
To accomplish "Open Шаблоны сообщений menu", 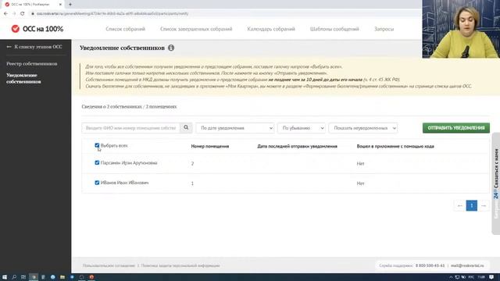I will pos(334,29).
